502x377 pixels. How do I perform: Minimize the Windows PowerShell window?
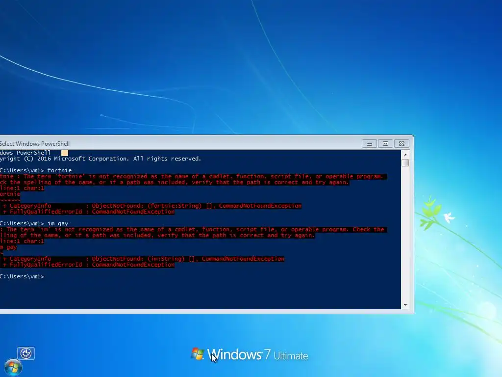pos(369,144)
